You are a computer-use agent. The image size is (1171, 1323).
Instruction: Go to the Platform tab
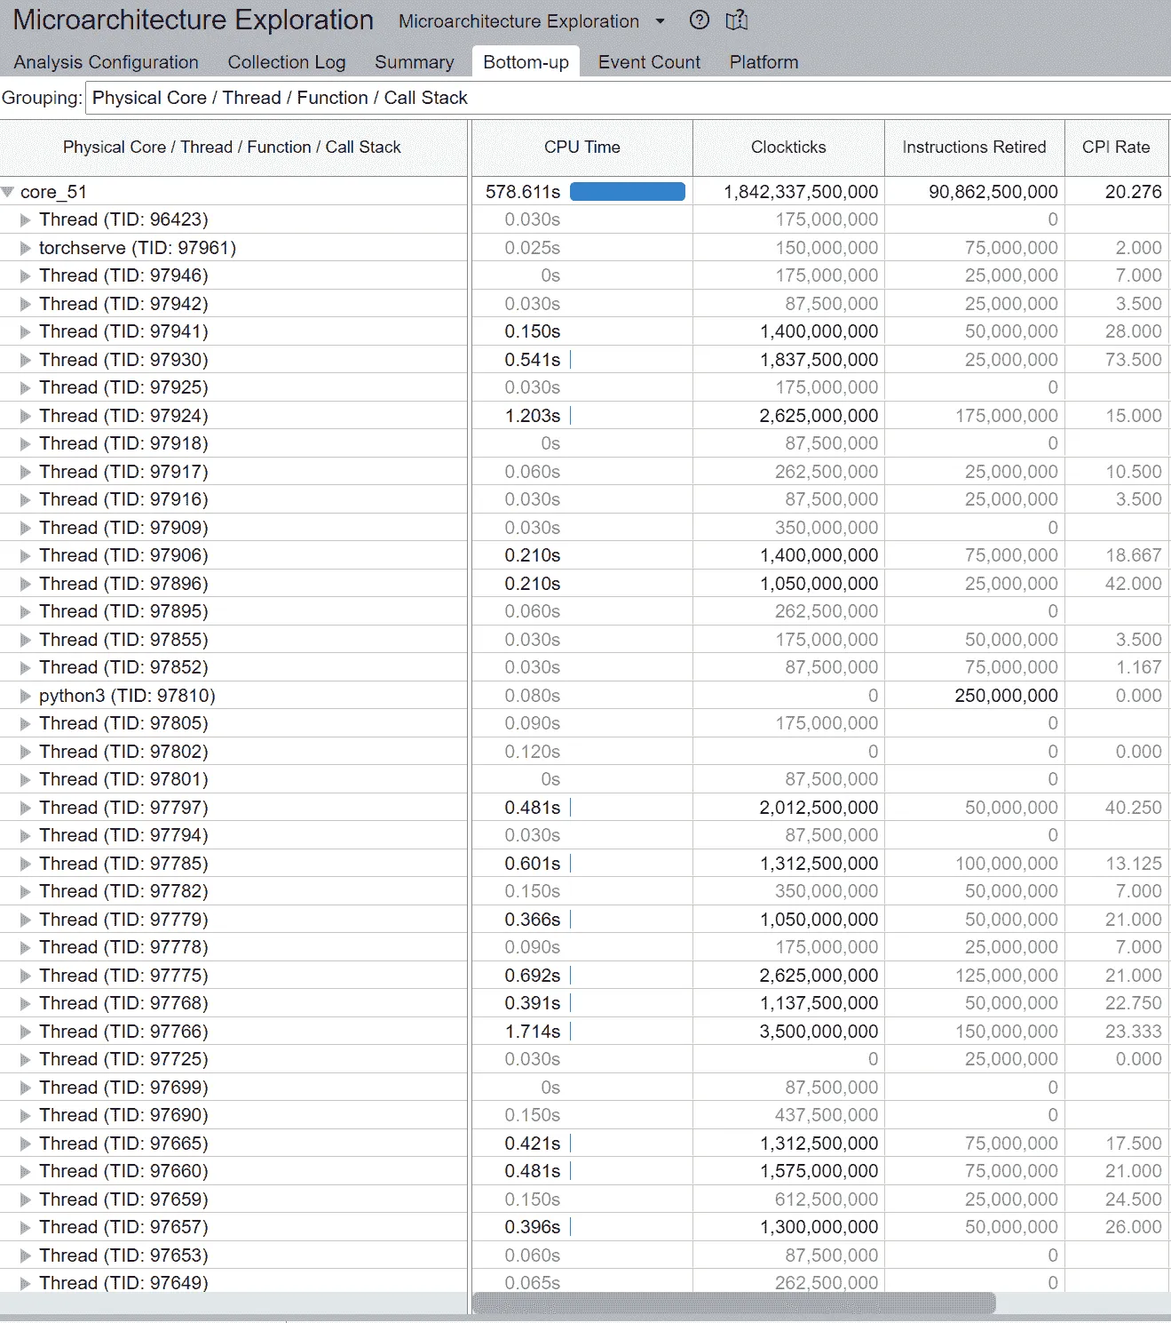764,62
